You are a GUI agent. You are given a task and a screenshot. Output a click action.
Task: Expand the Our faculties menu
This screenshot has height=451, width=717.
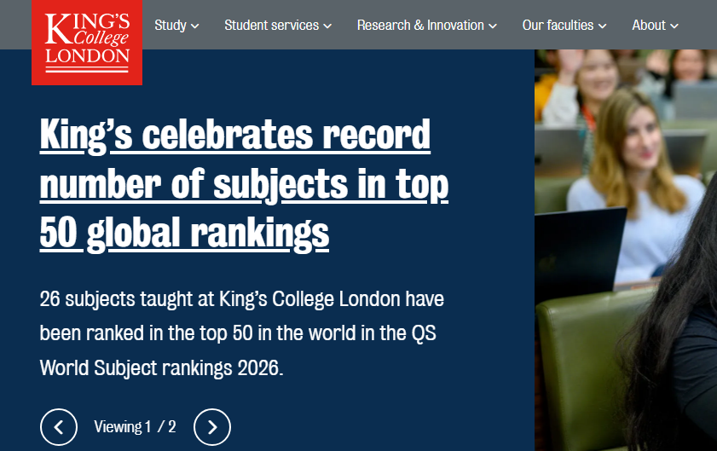pyautogui.click(x=564, y=26)
